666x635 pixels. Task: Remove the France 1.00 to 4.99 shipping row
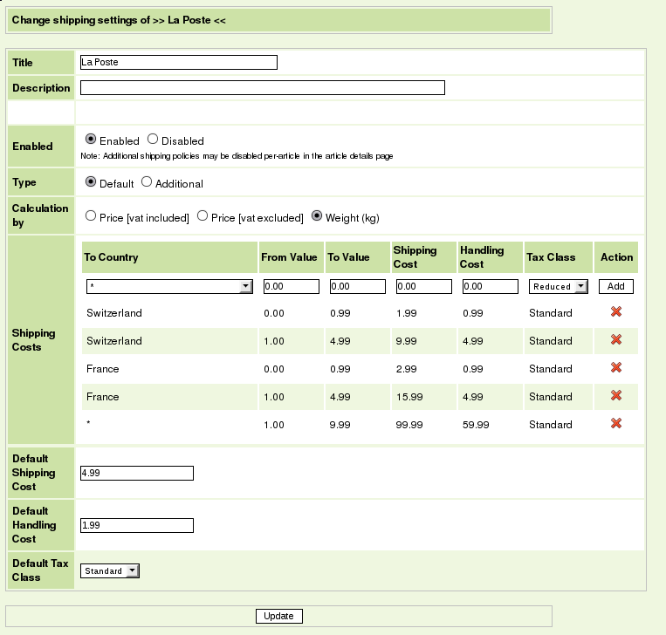click(615, 396)
